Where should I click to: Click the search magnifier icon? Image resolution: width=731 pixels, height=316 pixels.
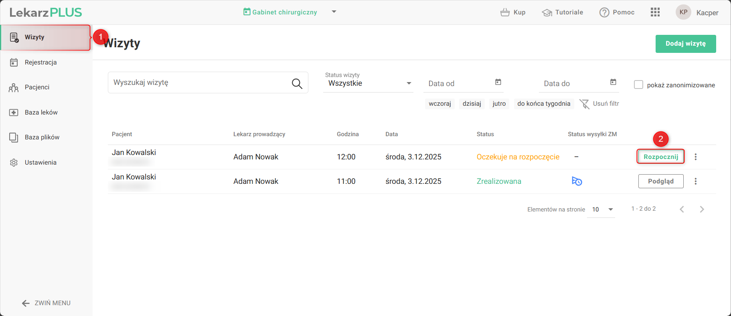[297, 83]
